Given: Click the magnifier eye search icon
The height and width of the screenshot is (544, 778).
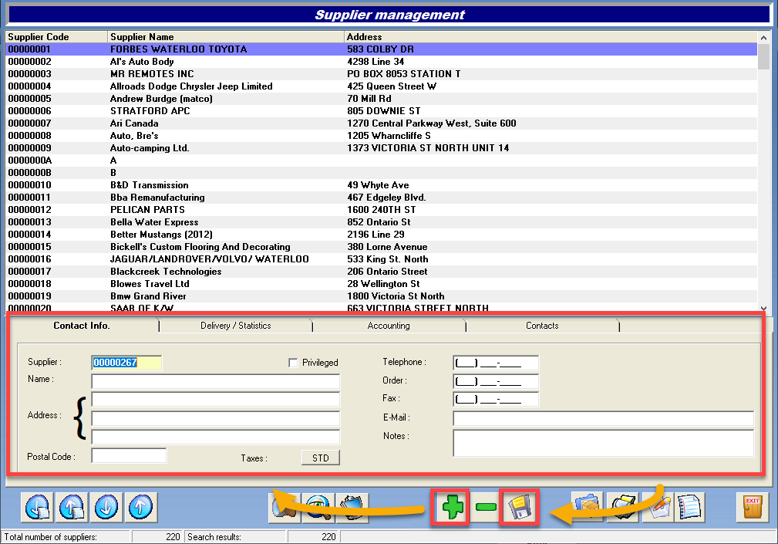Looking at the screenshot, I should click(x=318, y=507).
